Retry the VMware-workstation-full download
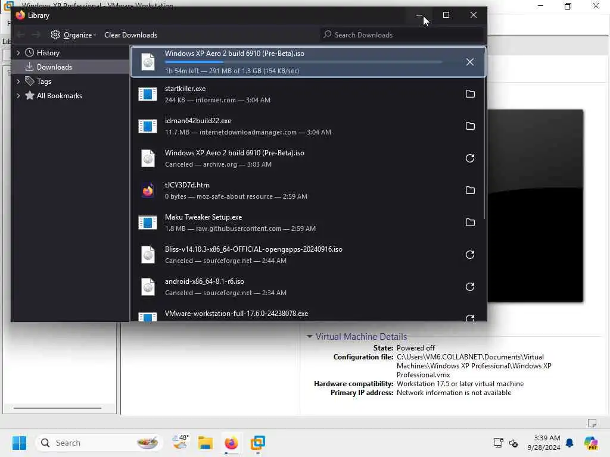Viewport: 610px width, 457px height. 470,318
